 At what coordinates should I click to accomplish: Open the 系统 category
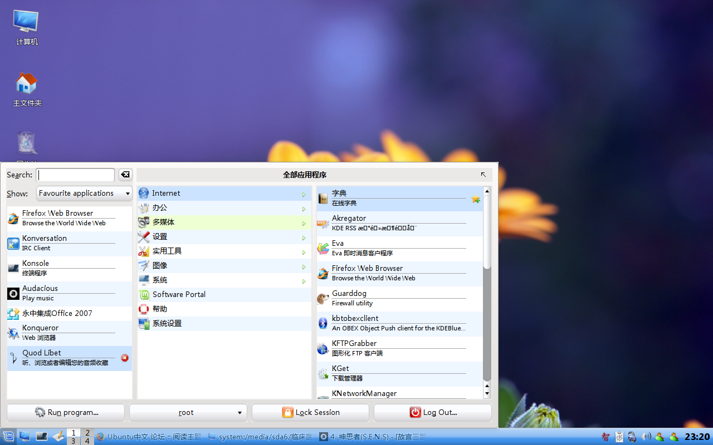click(x=224, y=280)
